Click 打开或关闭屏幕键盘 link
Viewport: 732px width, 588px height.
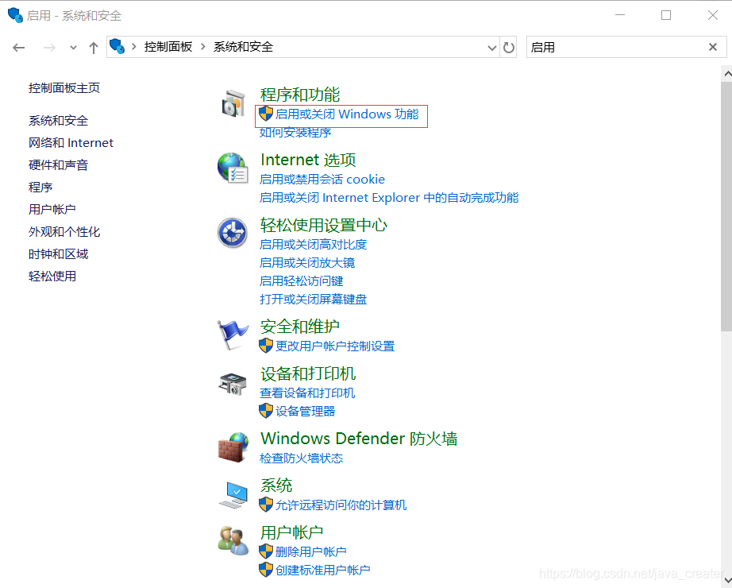click(x=314, y=299)
